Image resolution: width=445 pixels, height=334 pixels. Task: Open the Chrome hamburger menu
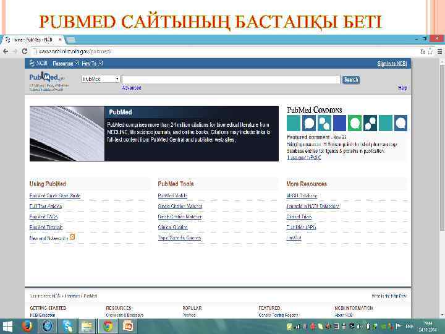coord(439,51)
